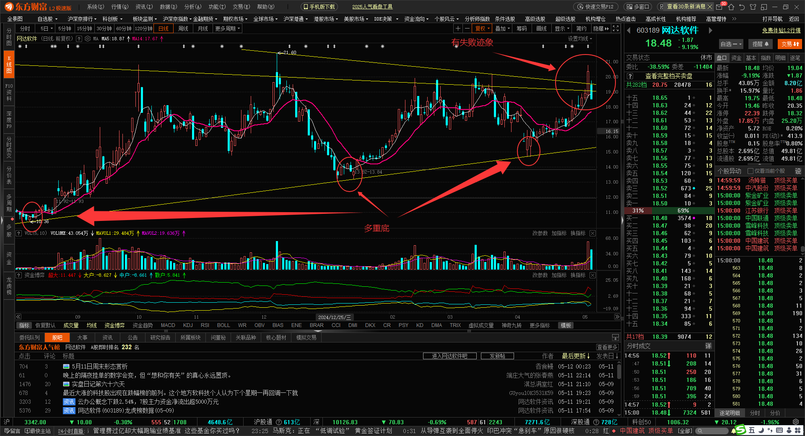Zoom out chart with minus button

pyautogui.click(x=467, y=29)
